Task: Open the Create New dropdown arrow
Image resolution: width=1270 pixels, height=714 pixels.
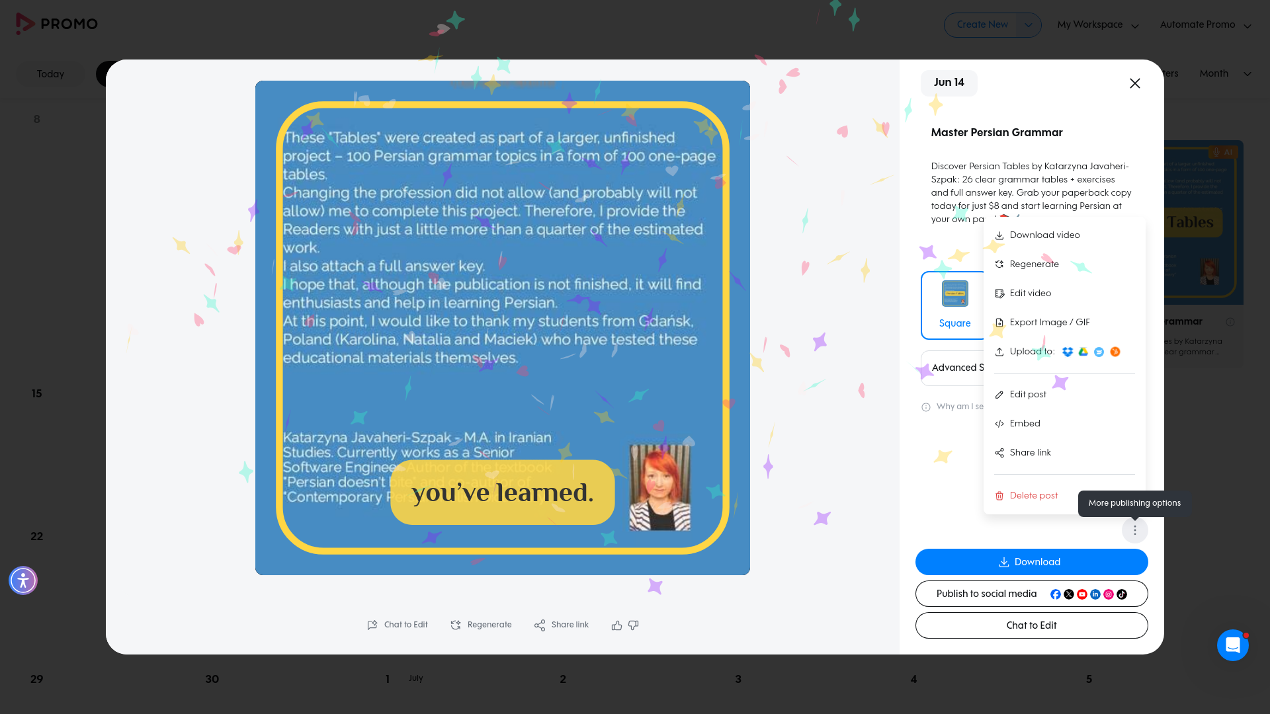Action: coord(1028,25)
